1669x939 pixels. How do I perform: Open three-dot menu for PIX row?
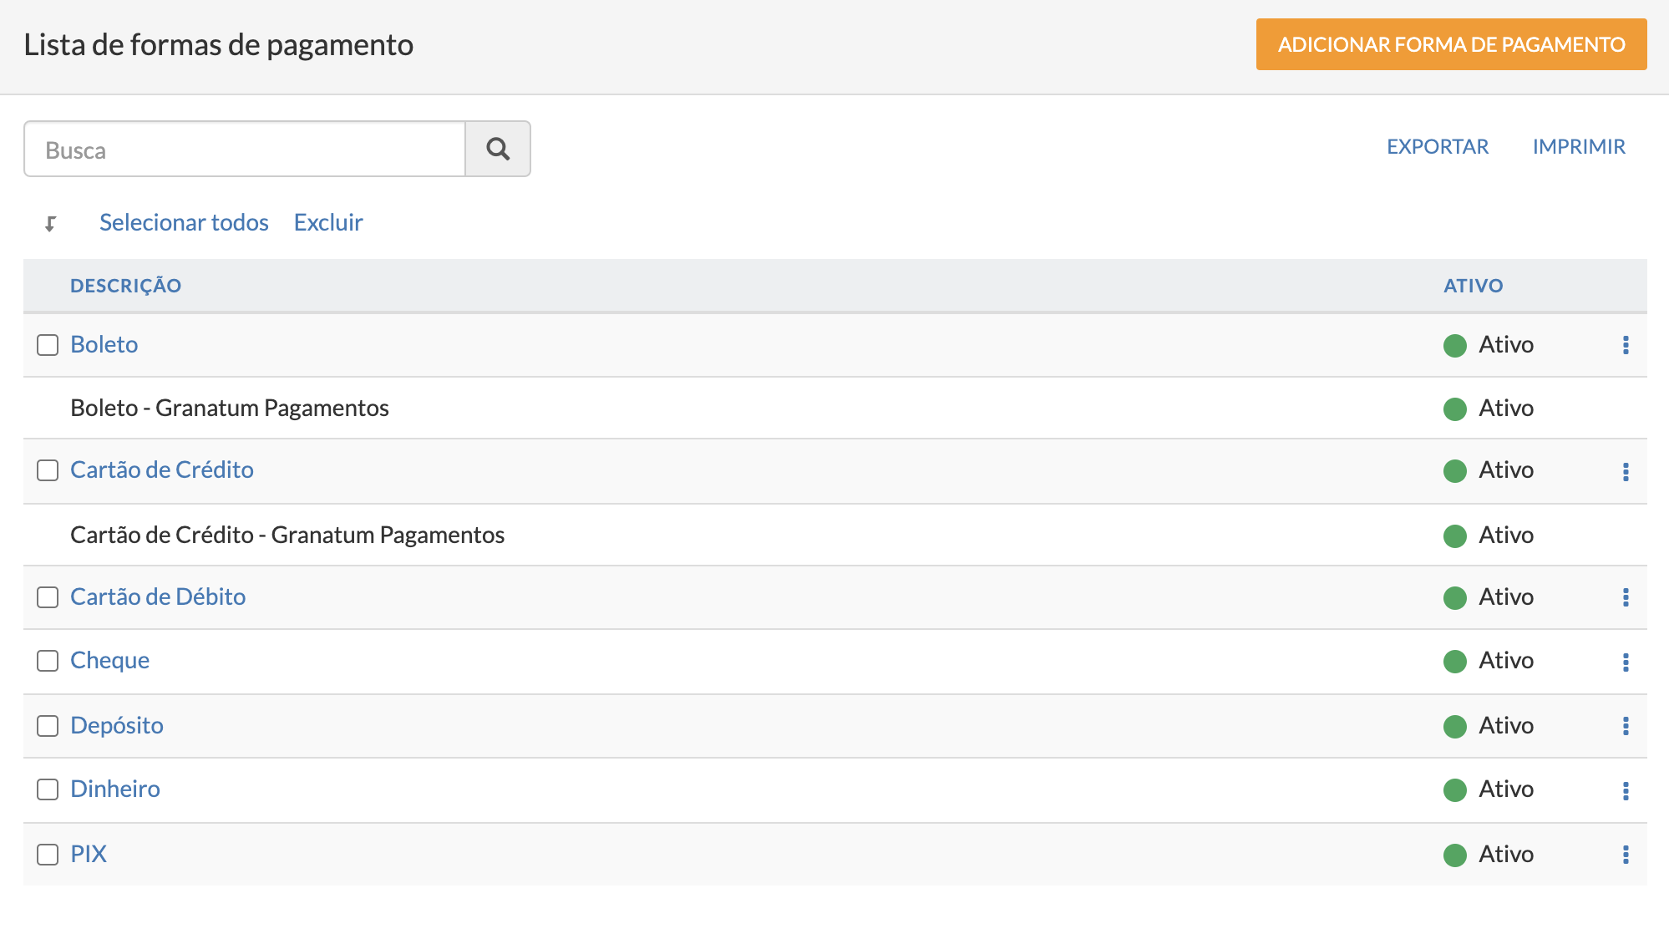[x=1626, y=855]
